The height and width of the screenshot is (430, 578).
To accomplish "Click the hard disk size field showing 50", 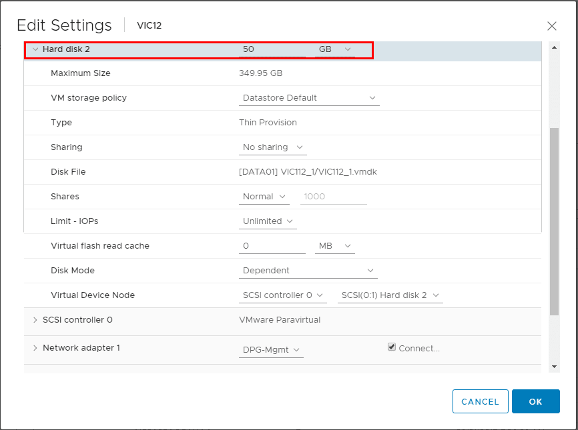I will (272, 49).
